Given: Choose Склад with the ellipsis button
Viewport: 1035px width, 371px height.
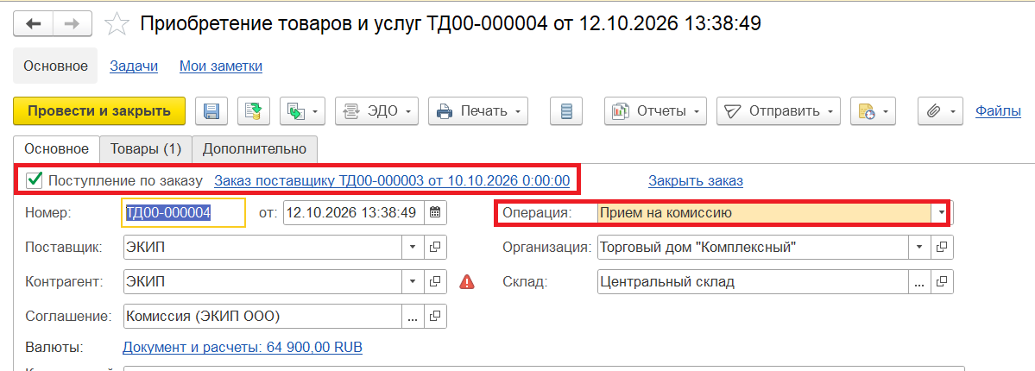Looking at the screenshot, I should point(918,282).
